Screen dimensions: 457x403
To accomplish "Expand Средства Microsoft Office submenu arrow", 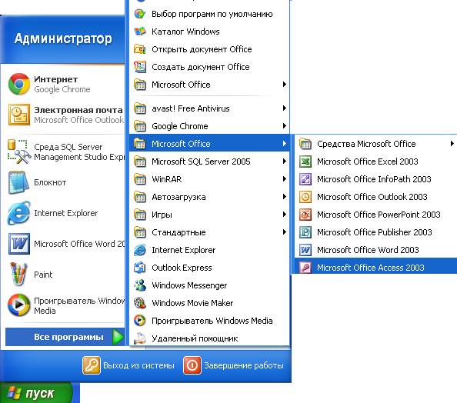I will (x=452, y=144).
